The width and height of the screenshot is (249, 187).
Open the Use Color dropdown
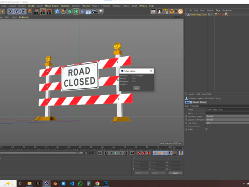point(227,123)
